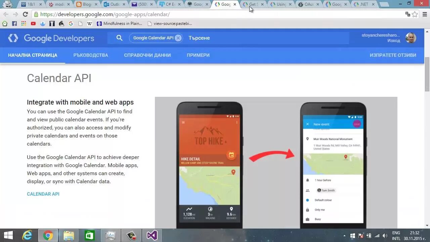Viewport: 430px width, 242px height.
Task: Remove the Google Calendar API search chip
Action: (178, 38)
